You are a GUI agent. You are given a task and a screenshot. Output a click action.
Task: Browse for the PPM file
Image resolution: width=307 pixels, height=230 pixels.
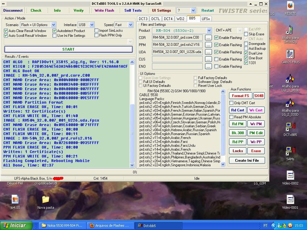208,45
